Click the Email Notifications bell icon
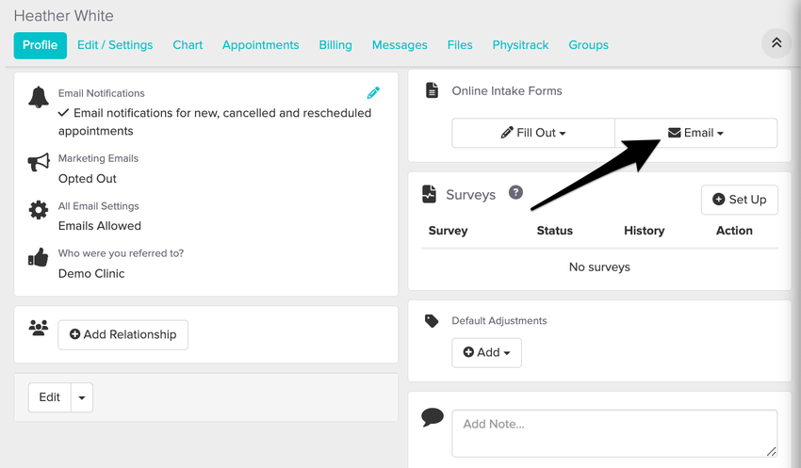The width and height of the screenshot is (801, 468). coord(39,97)
